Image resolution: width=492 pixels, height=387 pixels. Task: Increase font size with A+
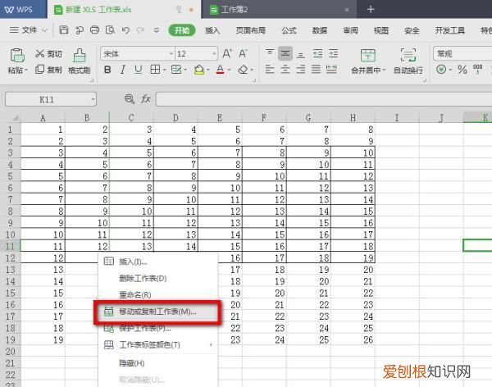227,53
